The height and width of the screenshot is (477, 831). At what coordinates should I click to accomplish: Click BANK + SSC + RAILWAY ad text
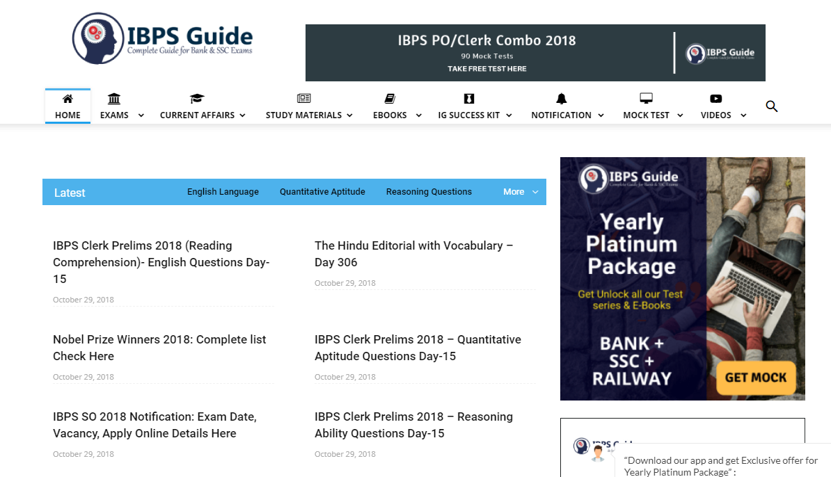[632, 361]
